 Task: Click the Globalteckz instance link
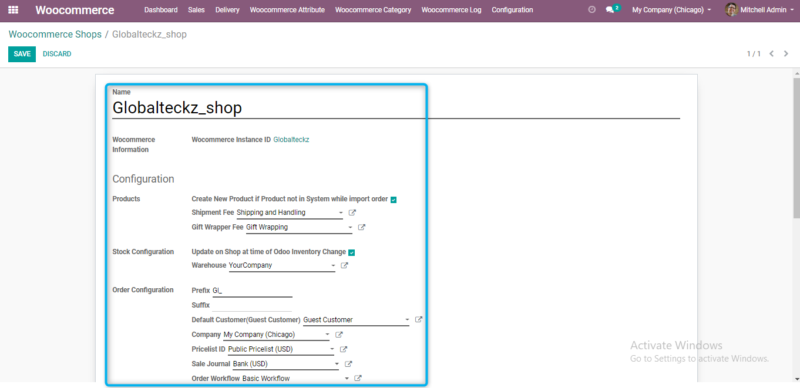[291, 140]
